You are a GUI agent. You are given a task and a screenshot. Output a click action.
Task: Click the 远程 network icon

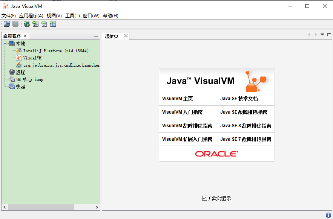[x=12, y=72]
